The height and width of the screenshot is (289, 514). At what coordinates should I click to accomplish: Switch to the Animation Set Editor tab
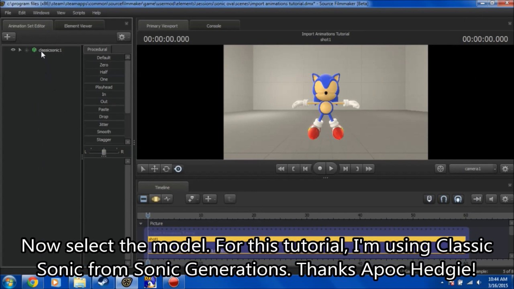tap(27, 26)
